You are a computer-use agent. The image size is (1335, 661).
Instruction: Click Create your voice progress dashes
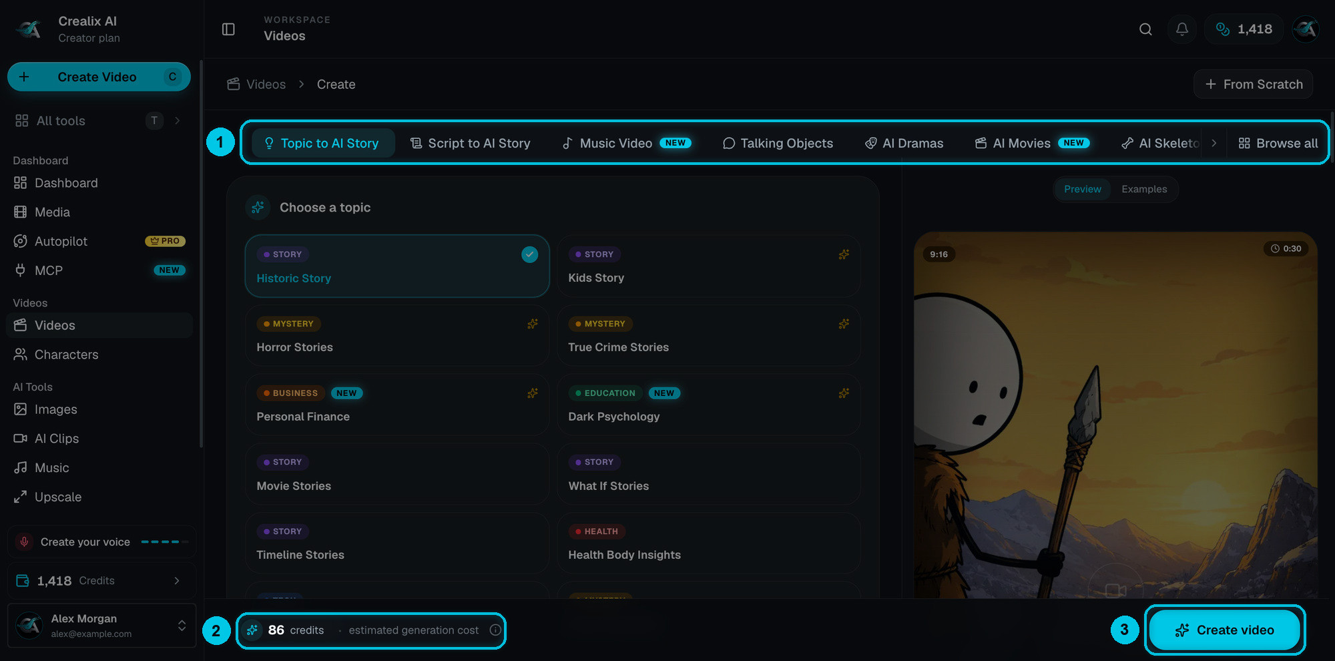(x=164, y=541)
